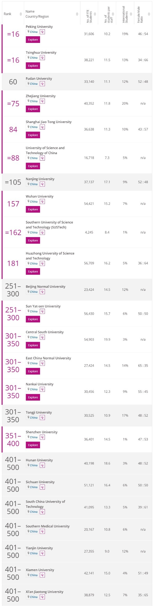The width and height of the screenshot is (154, 606).
Task: Click graduation cap icon under Nanjing University
Action: click(42, 184)
